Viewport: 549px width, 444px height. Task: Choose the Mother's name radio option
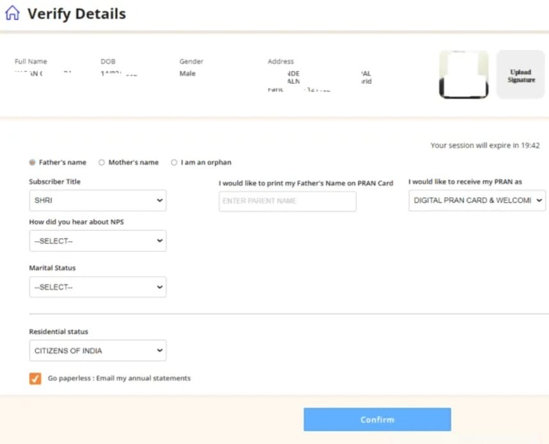tap(102, 163)
